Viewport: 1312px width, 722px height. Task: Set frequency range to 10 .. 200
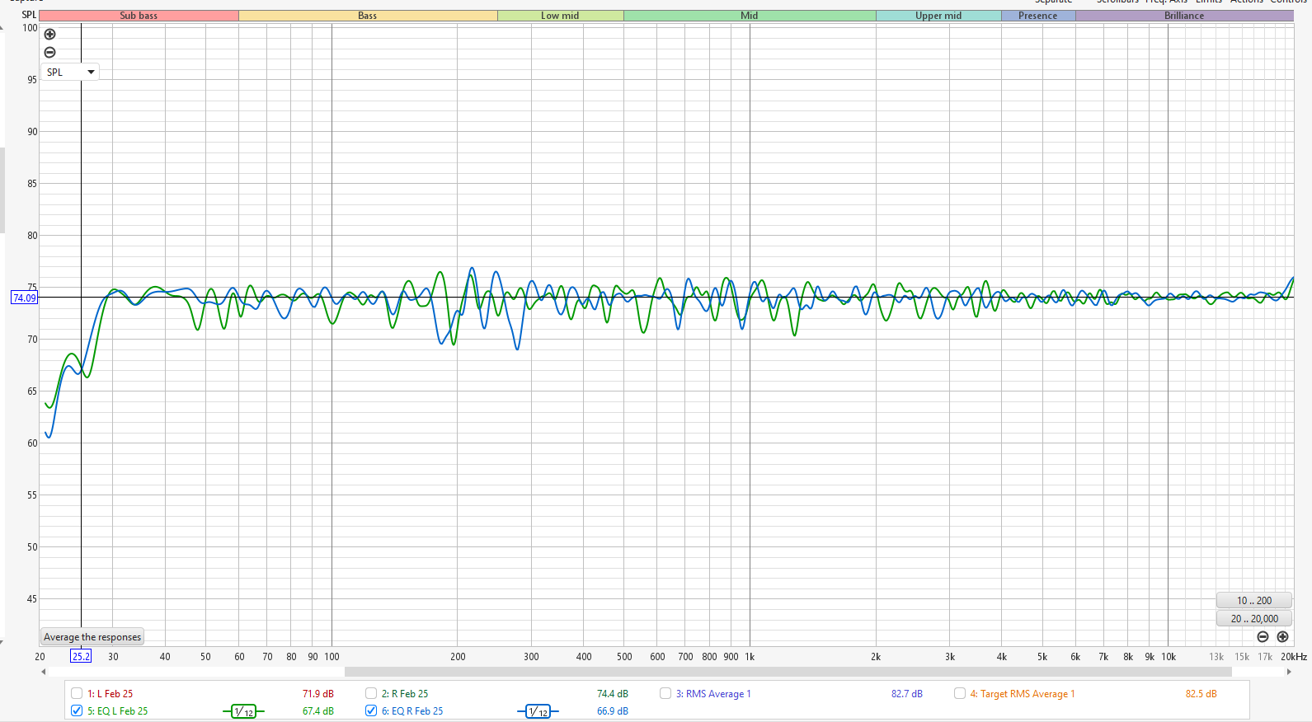[1253, 601]
